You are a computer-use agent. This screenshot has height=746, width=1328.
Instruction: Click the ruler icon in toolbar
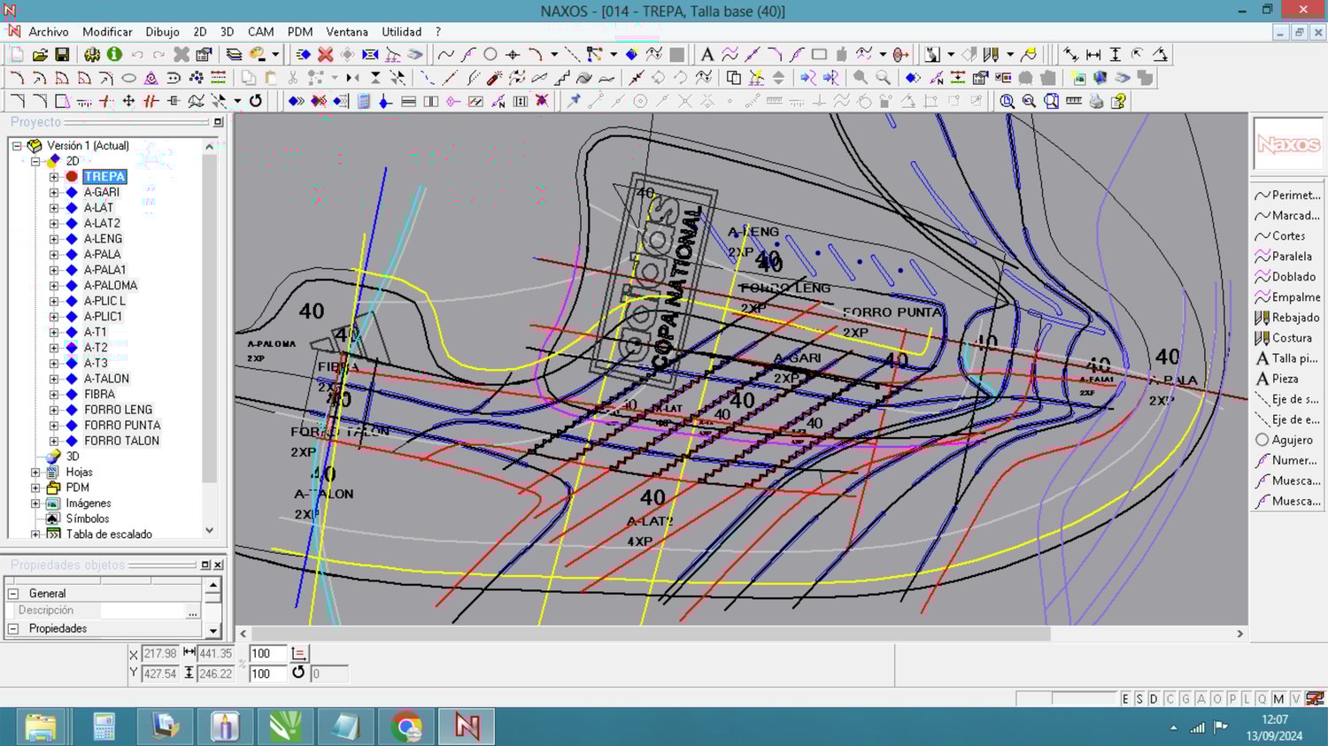(x=1074, y=101)
